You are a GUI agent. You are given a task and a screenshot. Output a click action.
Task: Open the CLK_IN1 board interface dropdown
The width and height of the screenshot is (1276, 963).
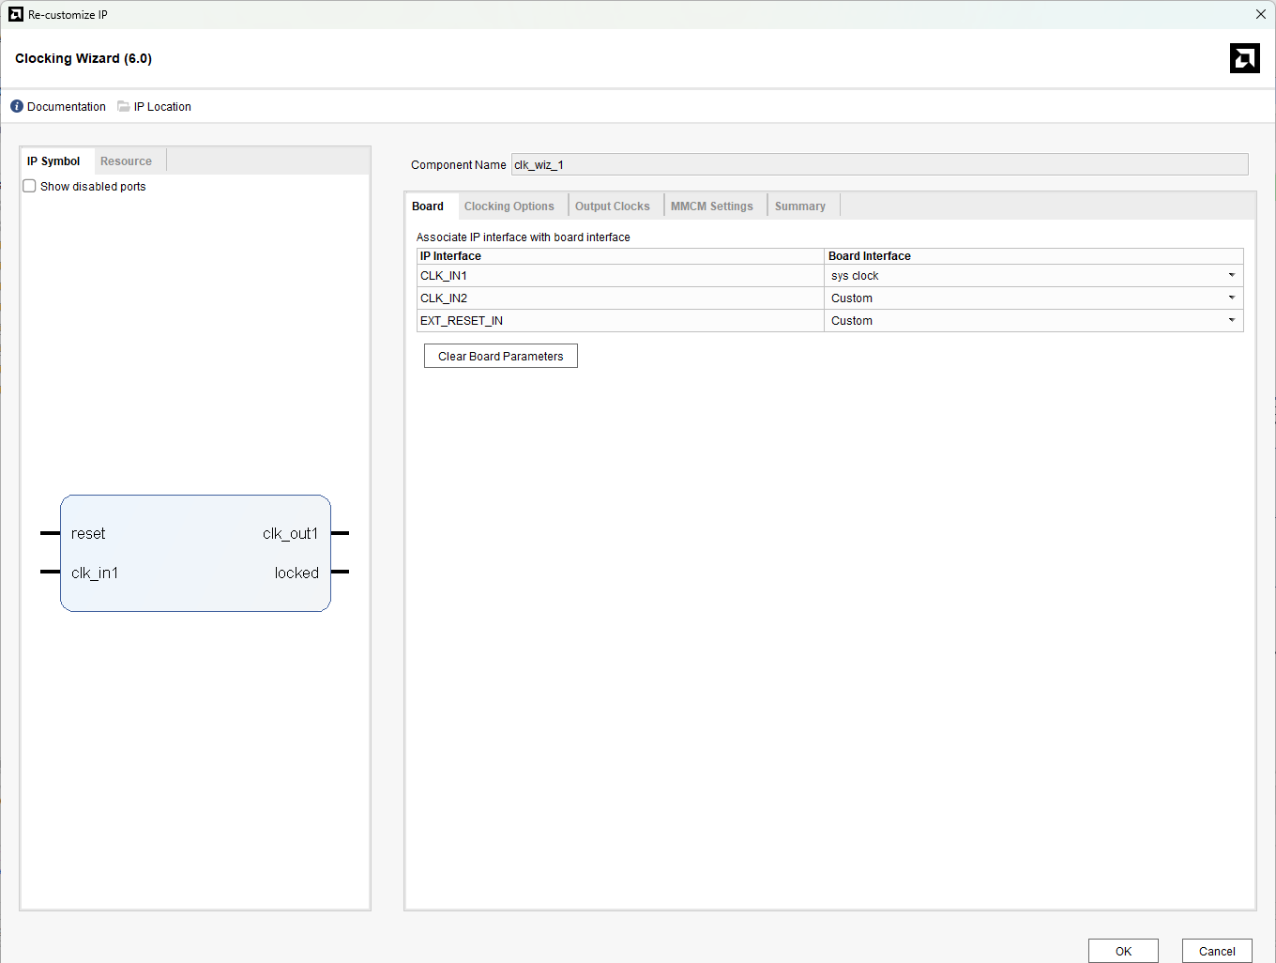click(1231, 276)
